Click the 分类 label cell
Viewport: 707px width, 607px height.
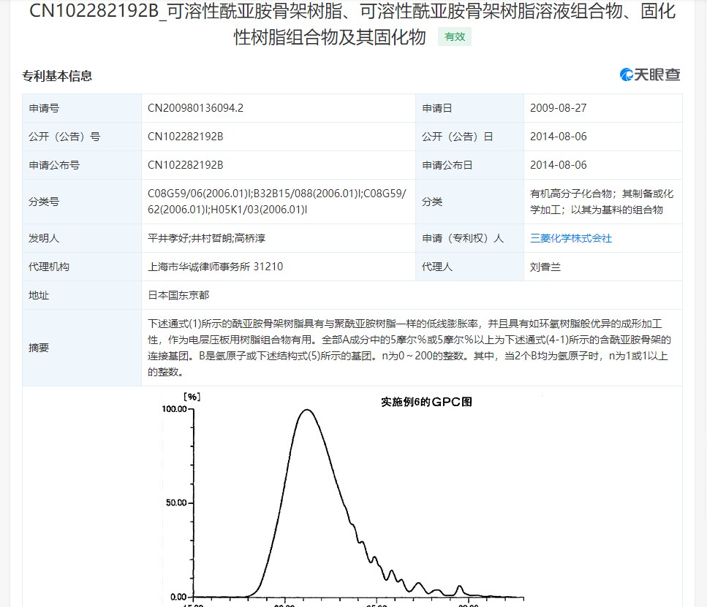click(x=469, y=202)
